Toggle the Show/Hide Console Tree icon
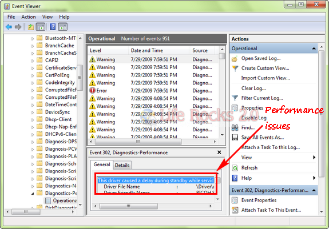 (x=41, y=27)
